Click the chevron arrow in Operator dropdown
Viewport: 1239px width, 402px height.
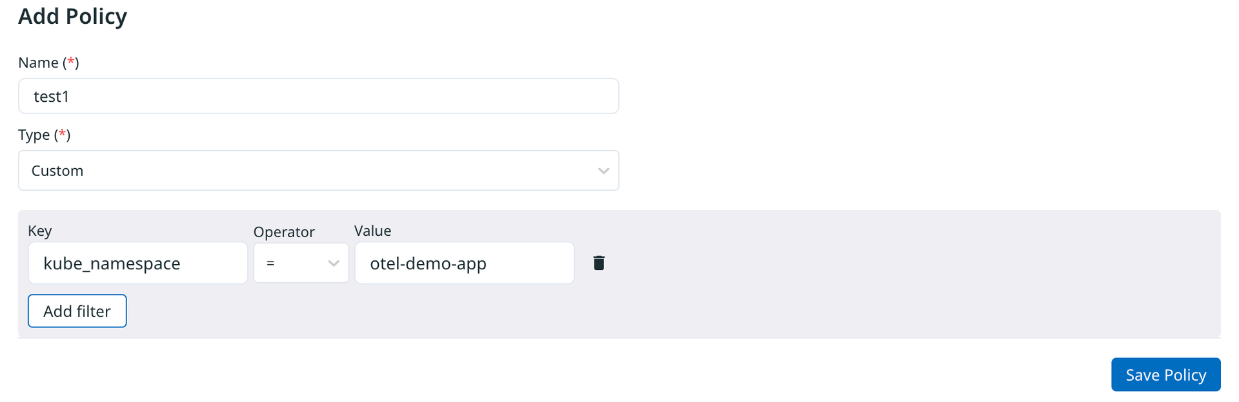pyautogui.click(x=334, y=263)
